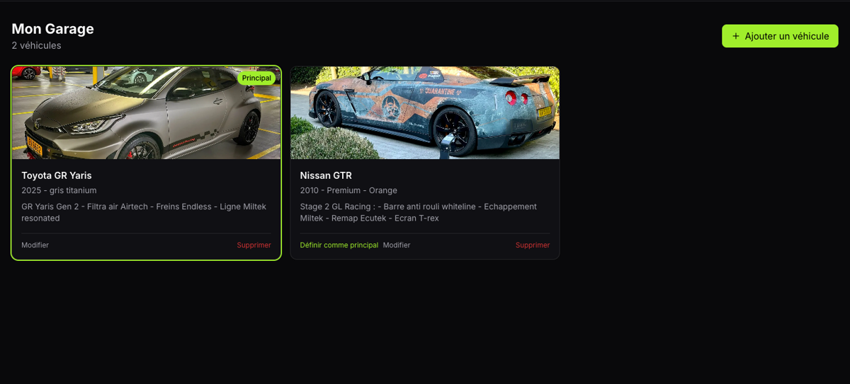Click the GR Yaris Gen 2 modifications description
This screenshot has width=850, height=384.
[x=144, y=212]
